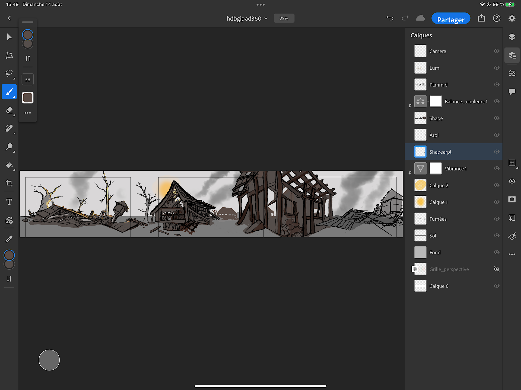The image size is (521, 390).
Task: Open the hdbgipad360 document name dropdown
Action: 247,18
